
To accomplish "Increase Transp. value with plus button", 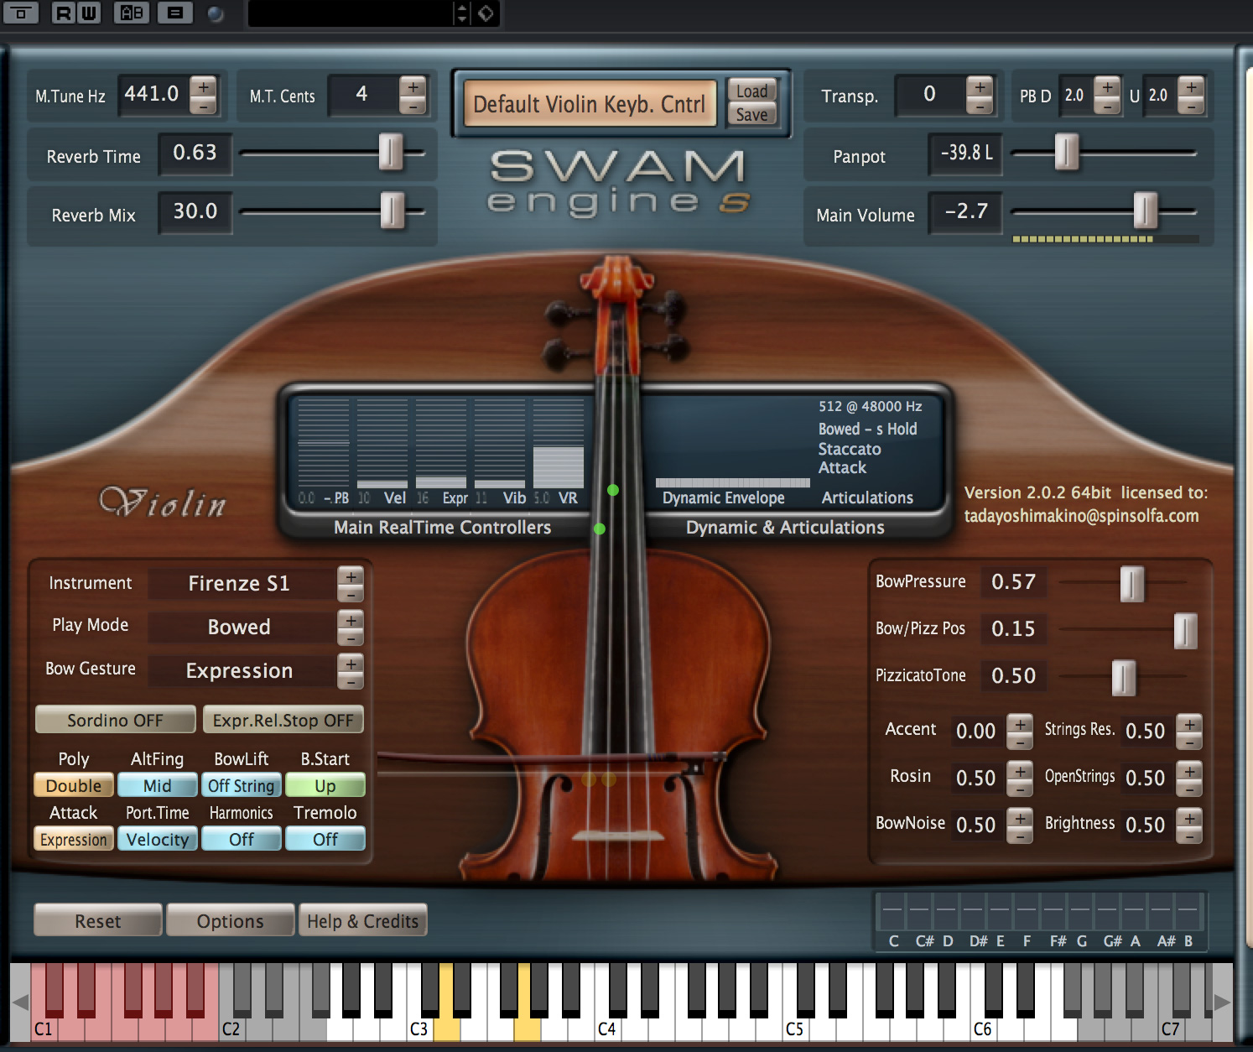I will 980,86.
